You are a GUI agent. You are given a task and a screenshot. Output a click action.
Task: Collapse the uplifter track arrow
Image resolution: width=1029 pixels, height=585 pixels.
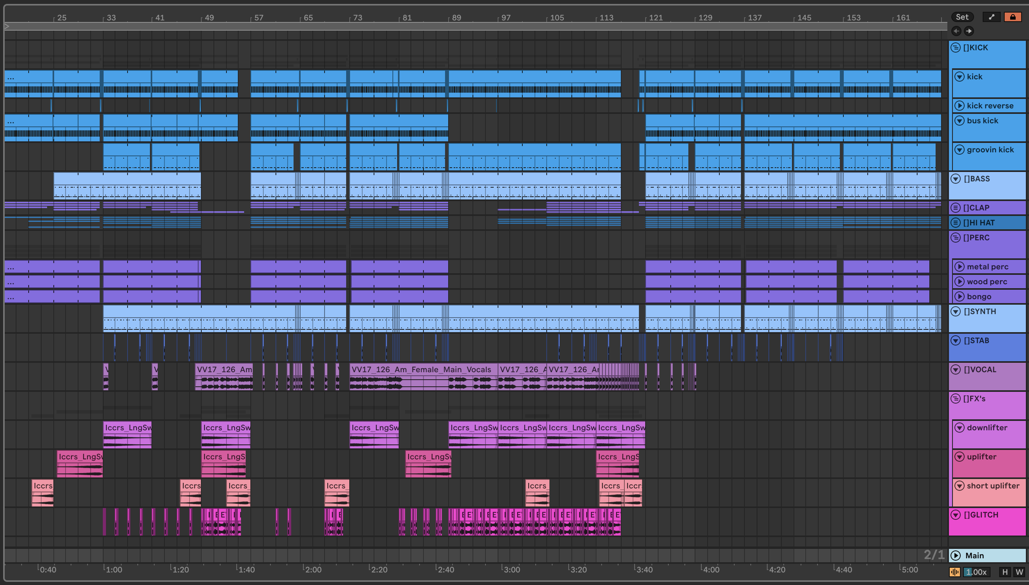pos(960,457)
